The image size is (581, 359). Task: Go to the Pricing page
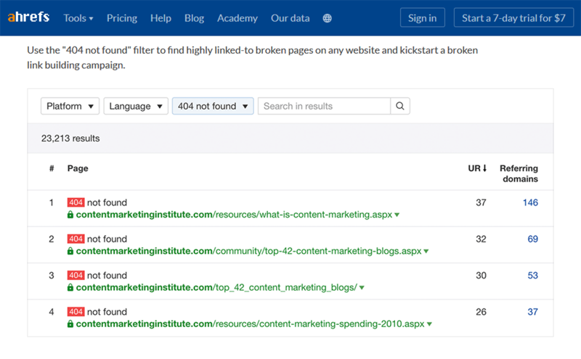coord(122,18)
